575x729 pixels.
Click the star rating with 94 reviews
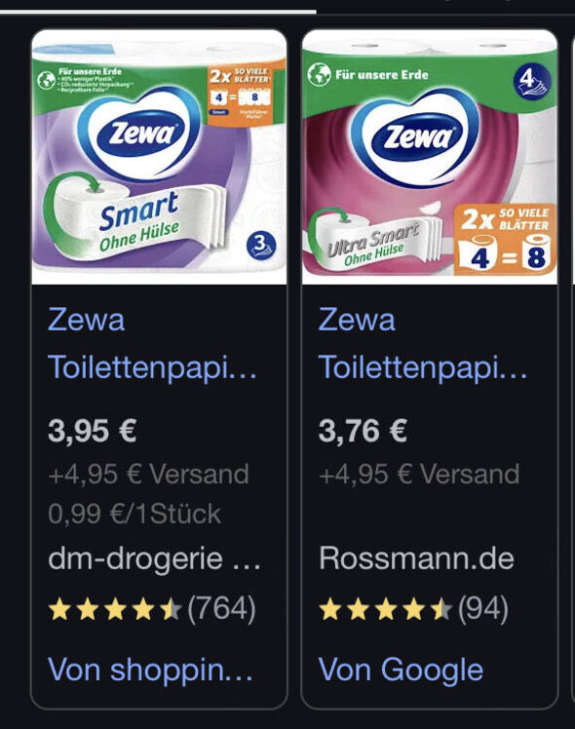tap(385, 609)
